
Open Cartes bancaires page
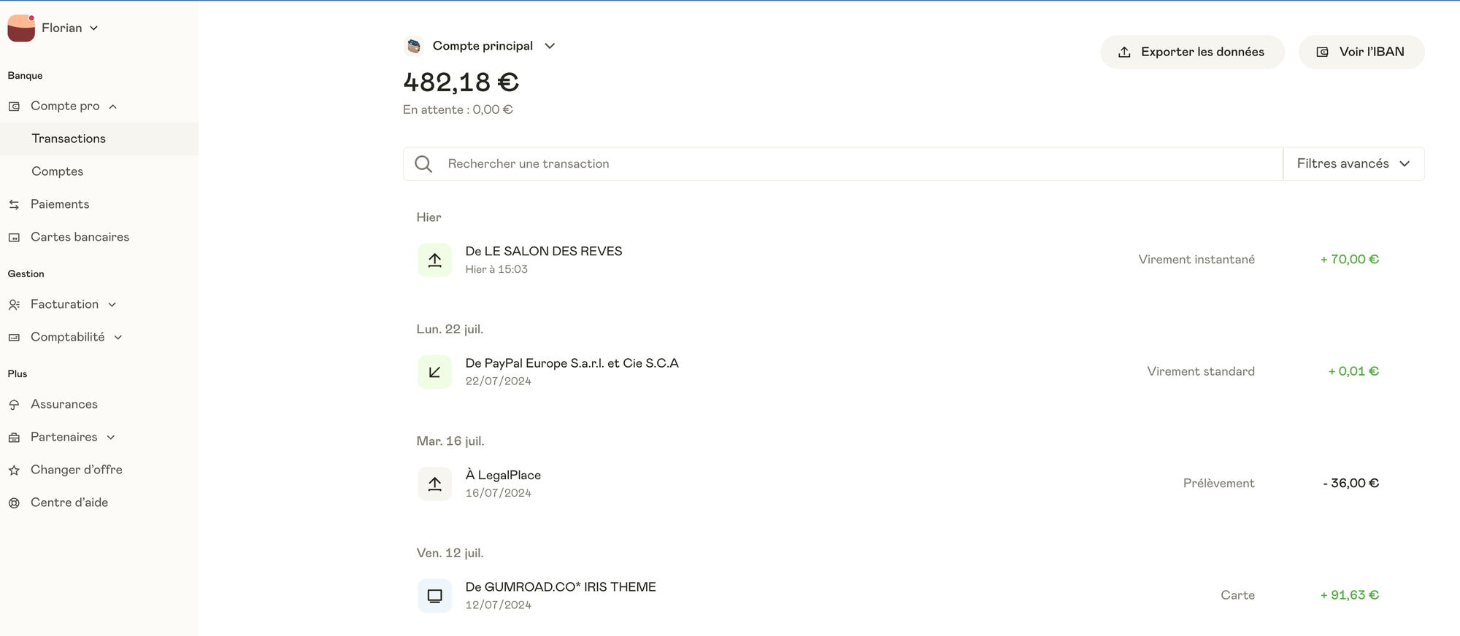(x=80, y=237)
